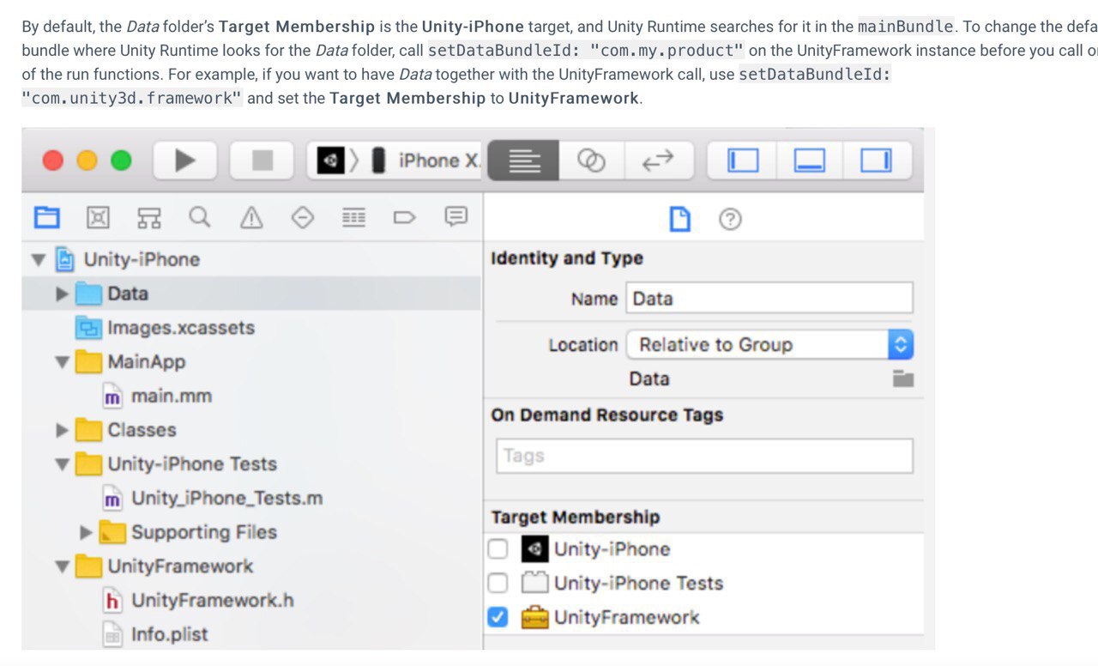Screen dimensions: 1098x666
Task: Show the Issue navigator (warning triangle)
Action: point(251,217)
